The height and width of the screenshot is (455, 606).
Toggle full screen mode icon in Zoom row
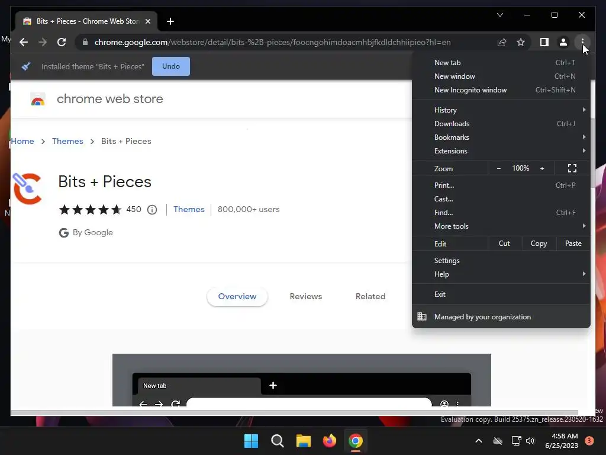pos(572,168)
